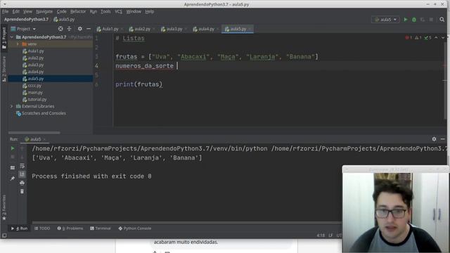Toggle tool window bars corner icon

click(x=4, y=235)
